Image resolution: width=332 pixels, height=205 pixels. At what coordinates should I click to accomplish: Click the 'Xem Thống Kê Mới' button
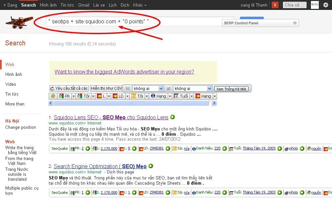point(231,89)
